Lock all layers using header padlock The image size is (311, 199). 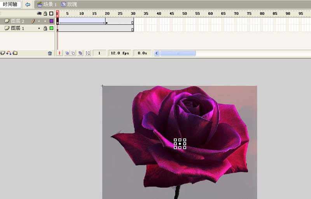[45, 14]
